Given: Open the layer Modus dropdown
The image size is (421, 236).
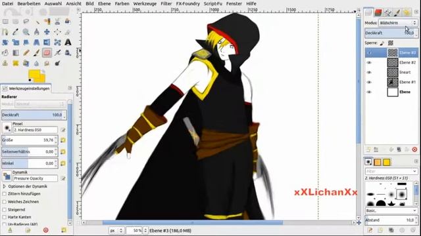Looking at the screenshot, I should click(x=398, y=23).
